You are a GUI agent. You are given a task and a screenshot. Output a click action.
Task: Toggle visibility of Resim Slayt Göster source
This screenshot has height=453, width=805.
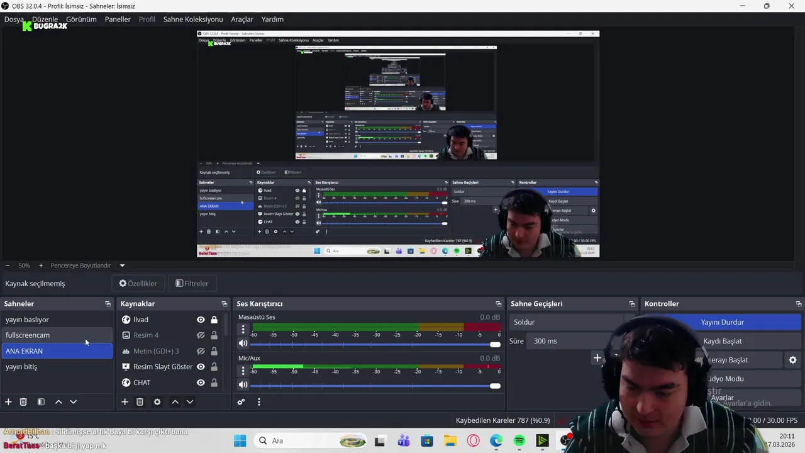point(201,367)
